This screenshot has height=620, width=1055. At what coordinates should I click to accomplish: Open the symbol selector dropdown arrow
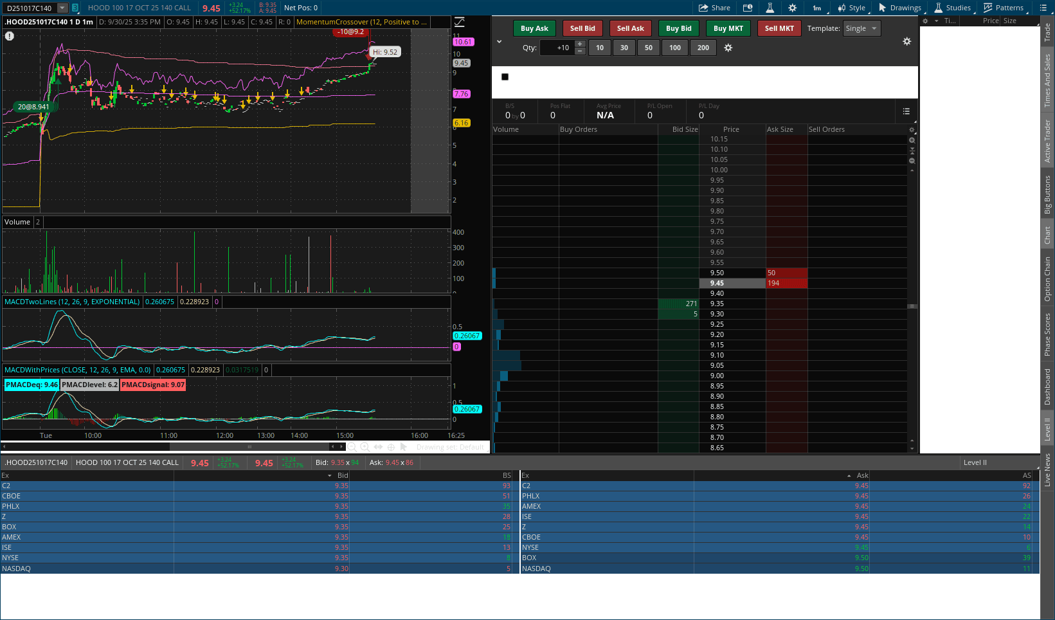(x=62, y=8)
